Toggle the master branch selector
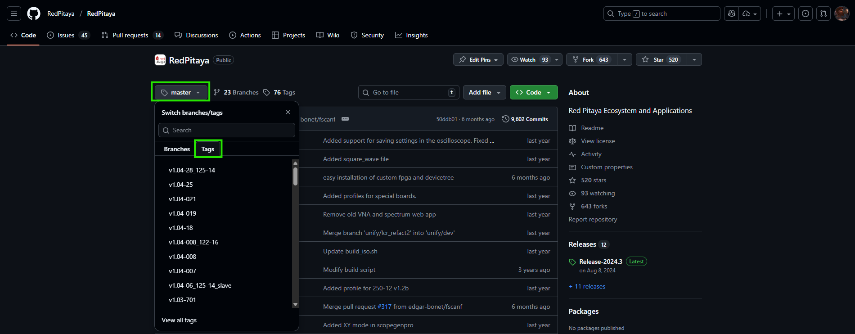855x334 pixels. (x=181, y=92)
